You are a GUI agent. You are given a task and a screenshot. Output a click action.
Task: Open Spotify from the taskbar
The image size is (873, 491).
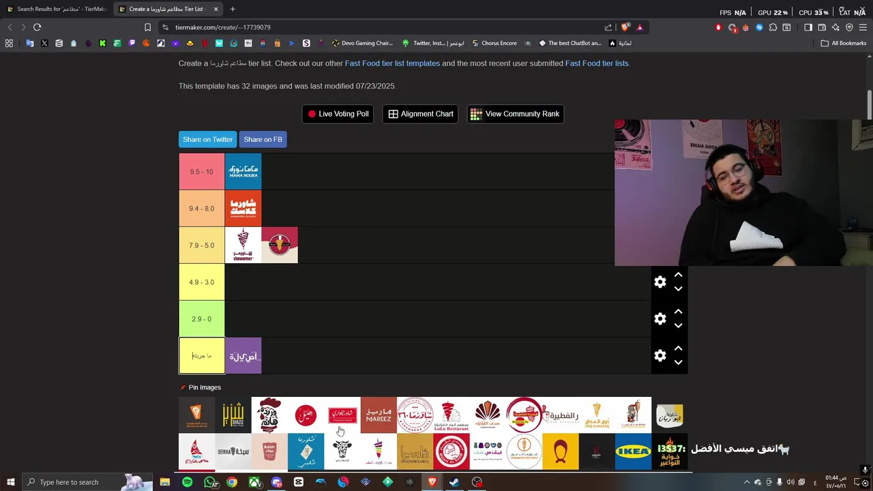pos(187,482)
